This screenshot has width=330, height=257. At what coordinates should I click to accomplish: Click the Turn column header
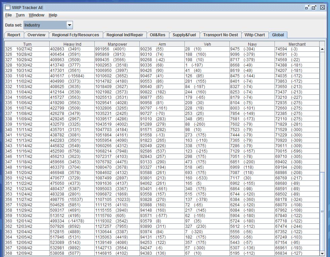(27, 44)
